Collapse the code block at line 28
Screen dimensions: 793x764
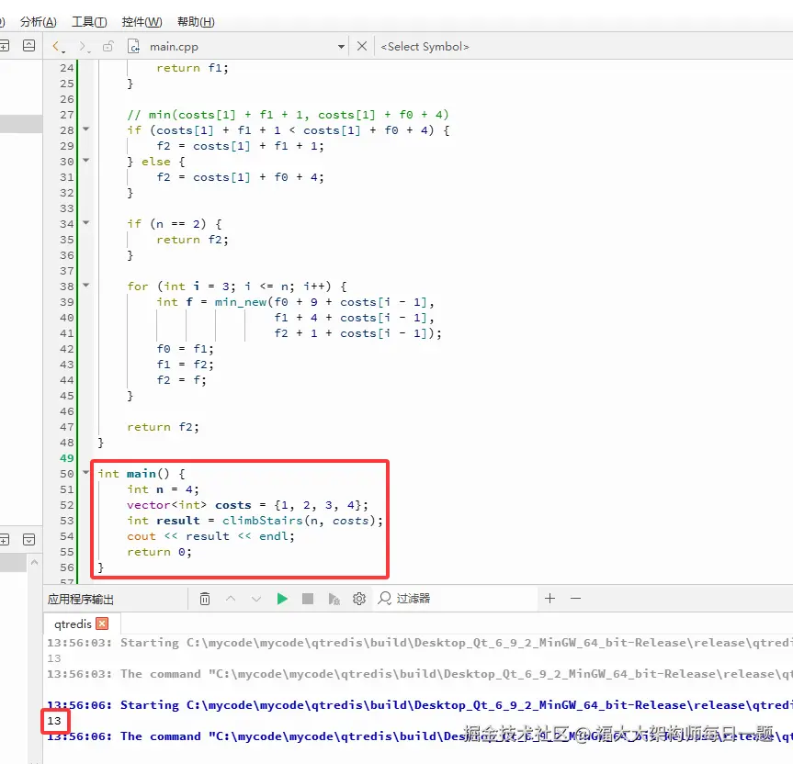click(x=86, y=129)
